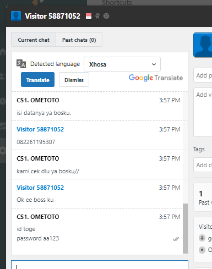Click the history clock icon in the left sidebar

click(x=3, y=101)
